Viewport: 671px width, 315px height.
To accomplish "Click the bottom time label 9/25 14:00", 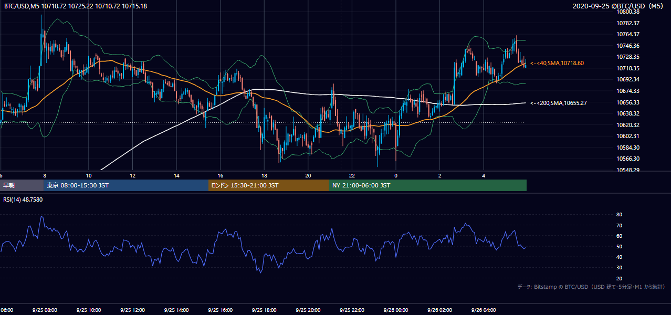I will point(176,310).
